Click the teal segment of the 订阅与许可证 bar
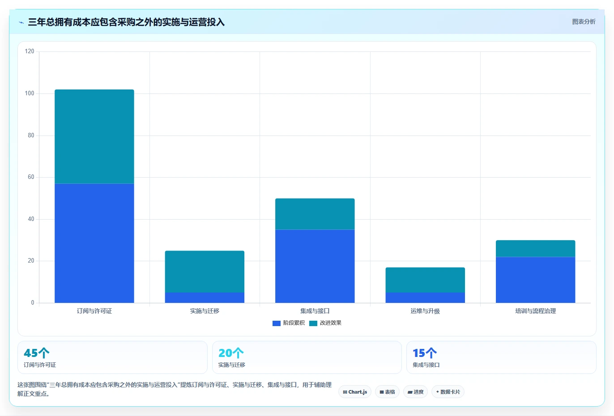 (x=94, y=136)
